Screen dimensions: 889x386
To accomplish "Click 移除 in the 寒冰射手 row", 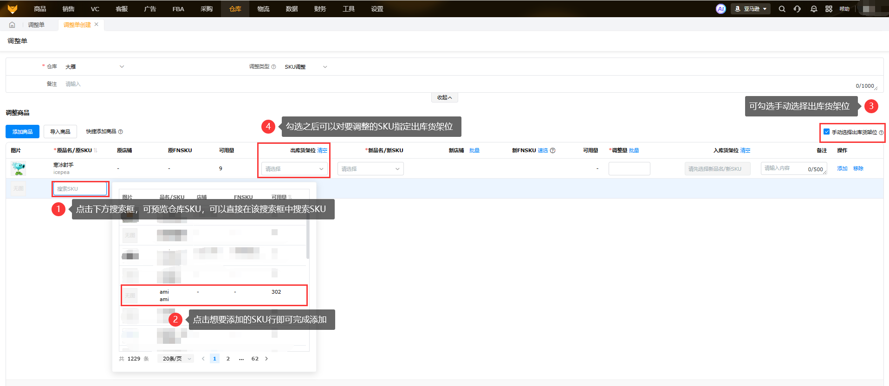I will click(x=858, y=168).
